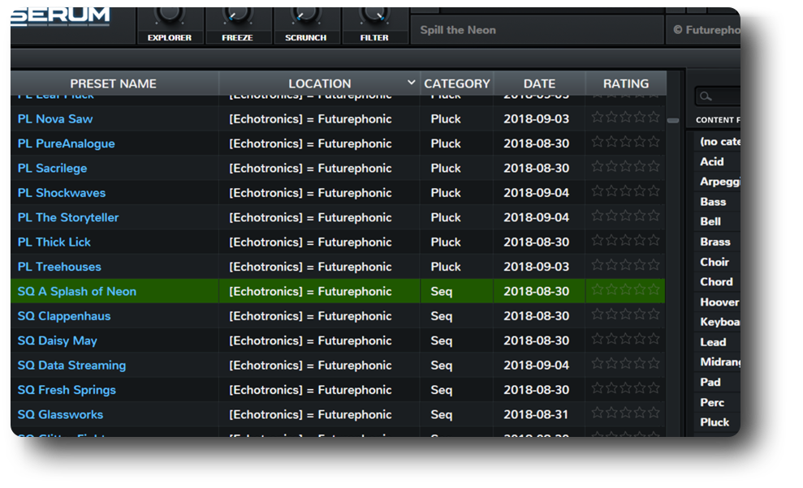803x488 pixels.
Task: Load the 'PL Thick Lick' preset
Action: (54, 242)
